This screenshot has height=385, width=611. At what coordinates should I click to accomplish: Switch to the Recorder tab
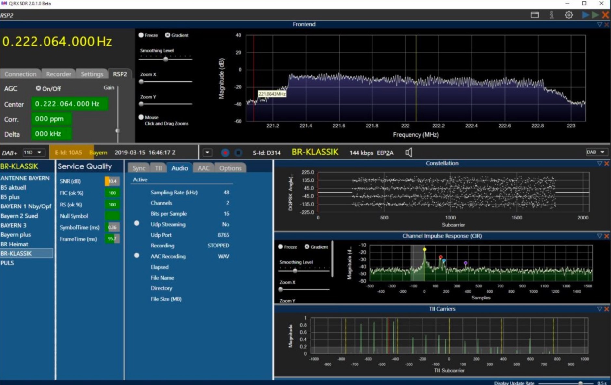[58, 74]
